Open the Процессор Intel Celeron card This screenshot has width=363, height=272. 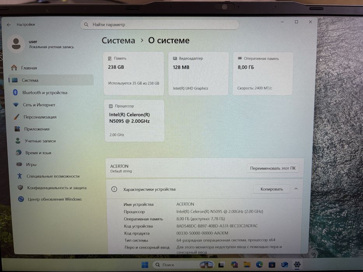click(134, 120)
